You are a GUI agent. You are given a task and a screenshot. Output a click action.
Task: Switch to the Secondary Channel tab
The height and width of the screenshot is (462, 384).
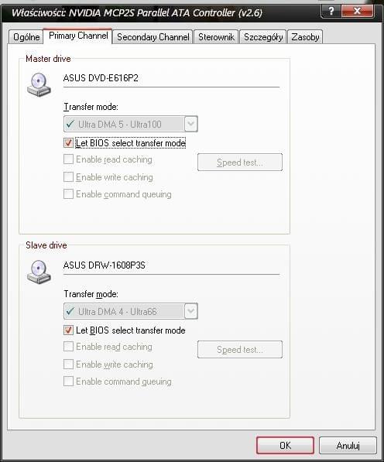(x=153, y=37)
